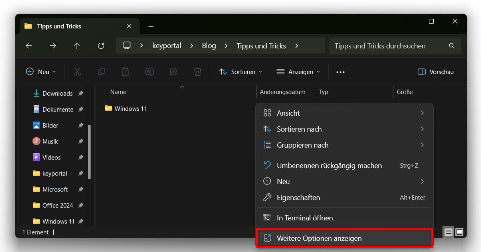Refresh the folder view
Viewport: 481px width, 252px height.
click(101, 46)
